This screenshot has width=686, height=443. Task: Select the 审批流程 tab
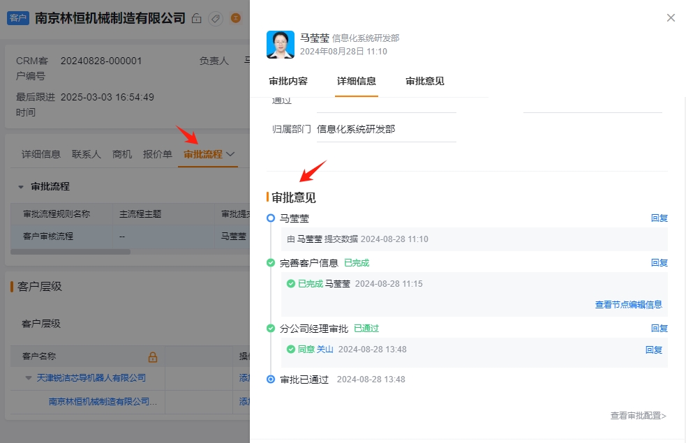pos(203,154)
